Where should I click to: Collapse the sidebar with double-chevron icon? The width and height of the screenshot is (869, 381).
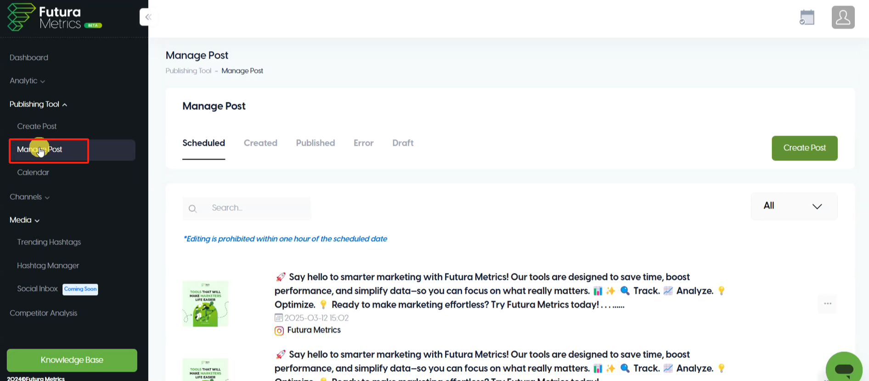(147, 17)
